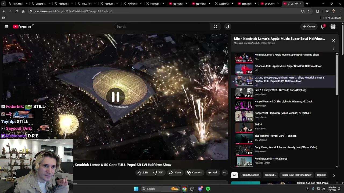
Task: Open more actions ellipsis under video
Action: pos(225,173)
